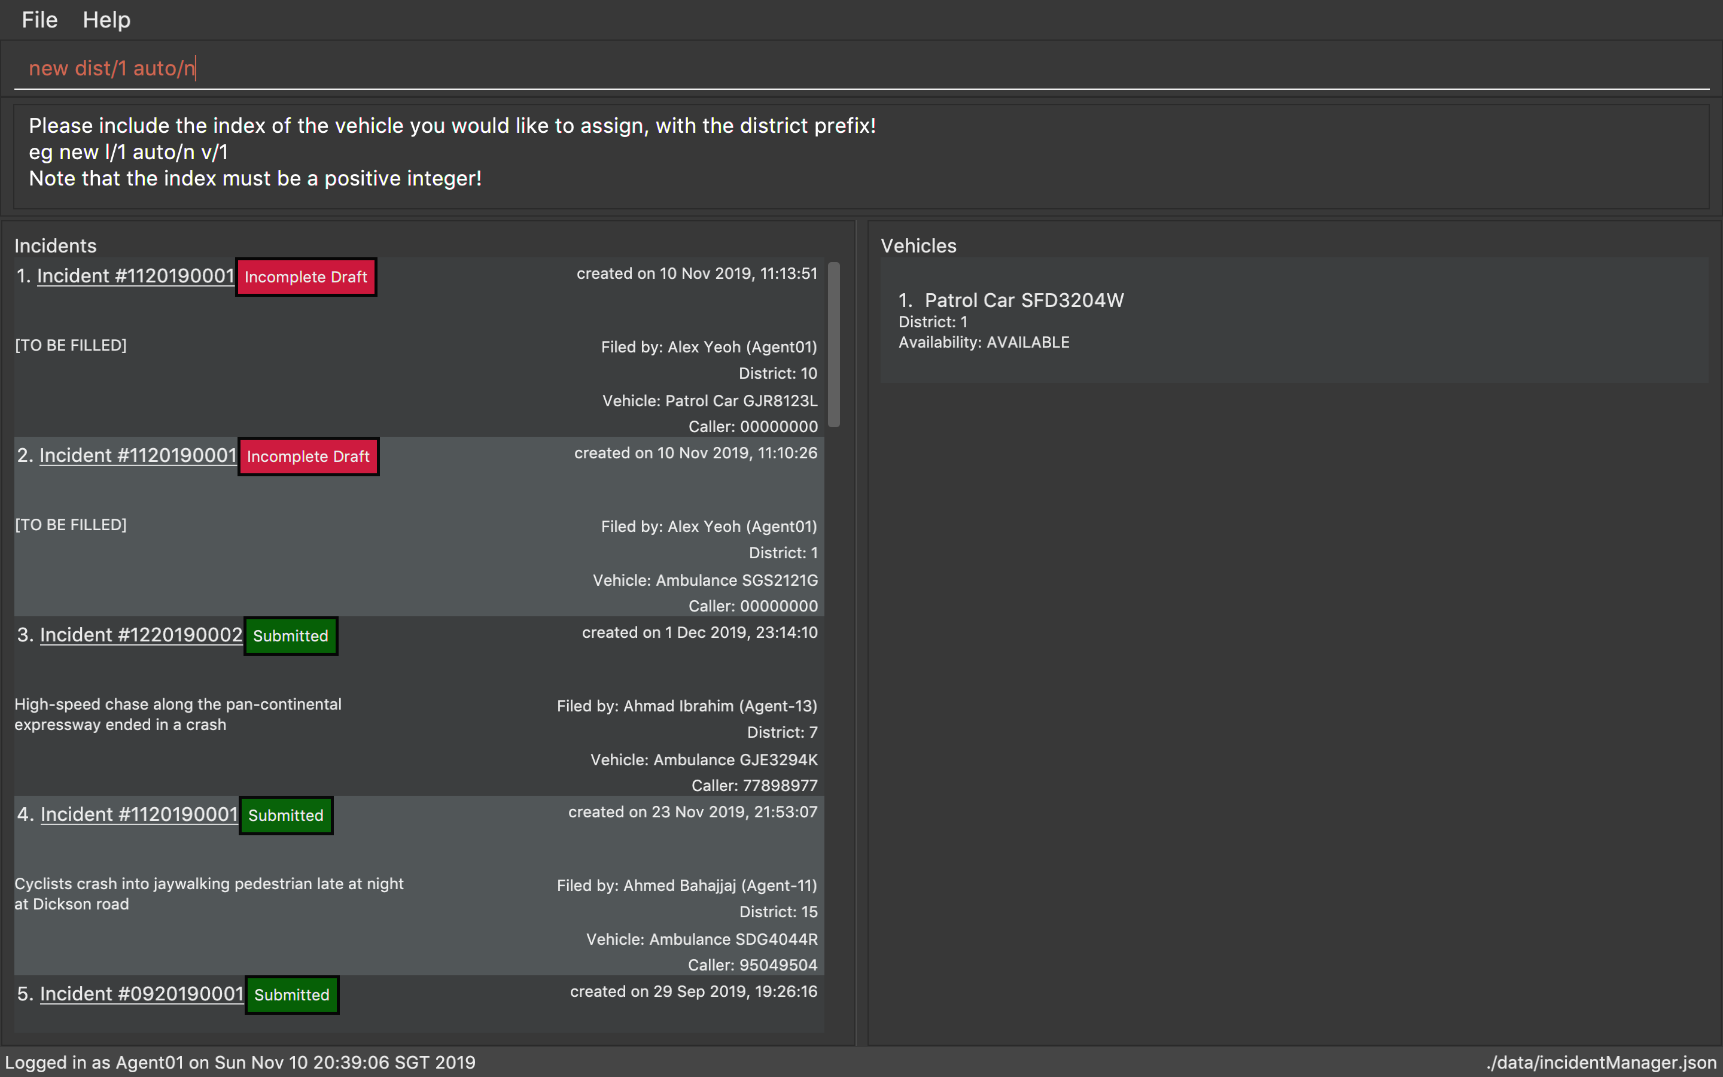
Task: Click District: 1 under Patrol Car SFD3204W
Action: [x=933, y=322]
